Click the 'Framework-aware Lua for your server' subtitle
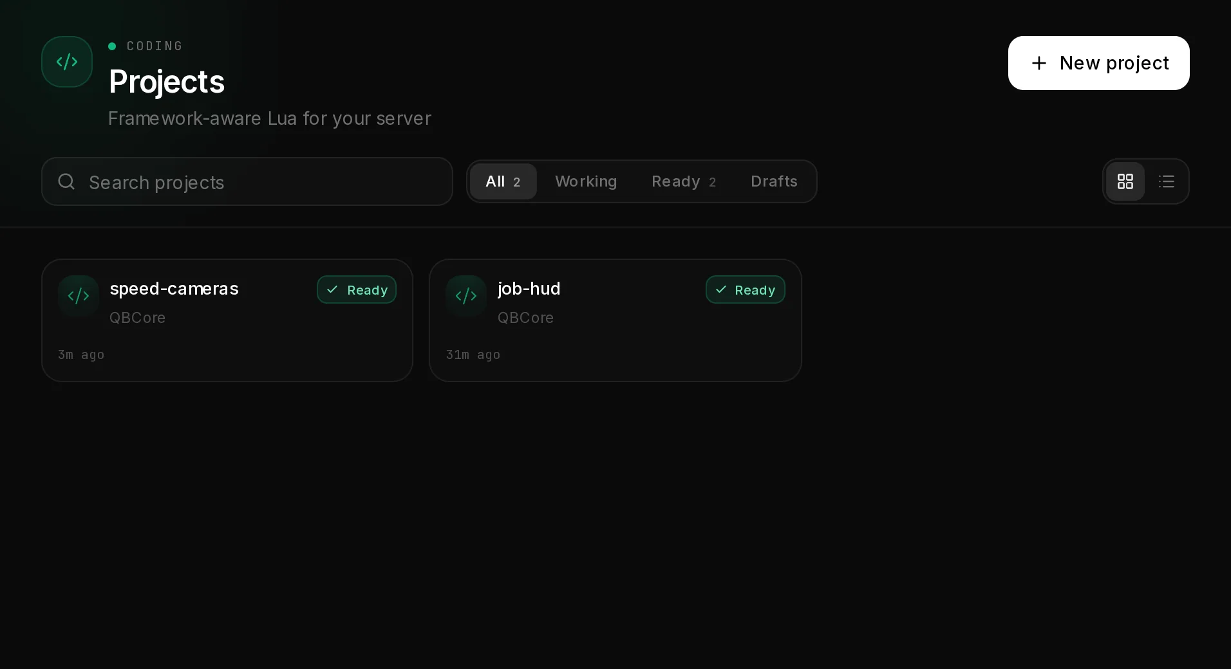The height and width of the screenshot is (669, 1231). (270, 118)
